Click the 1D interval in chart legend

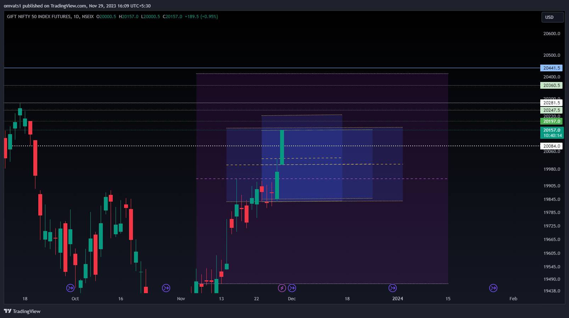[76, 17]
